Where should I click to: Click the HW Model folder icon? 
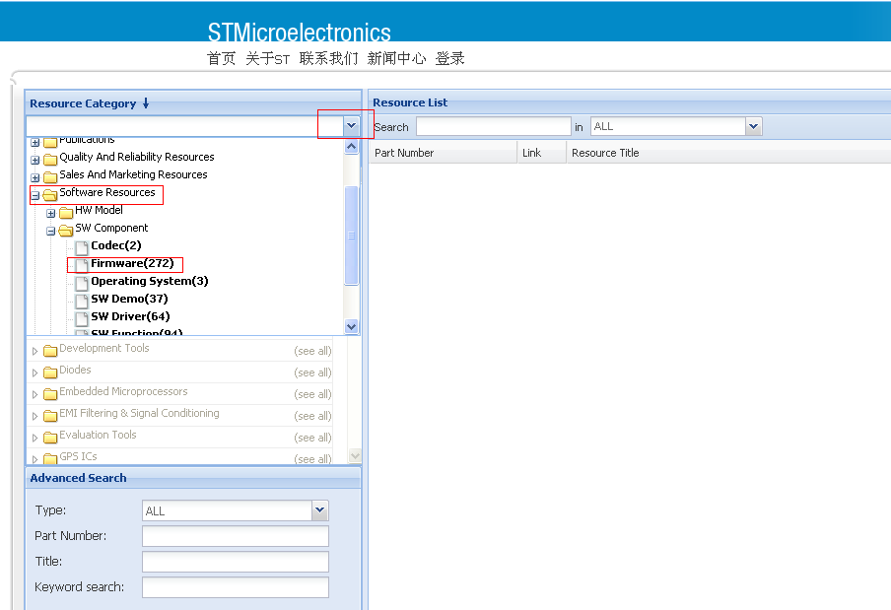click(x=66, y=213)
